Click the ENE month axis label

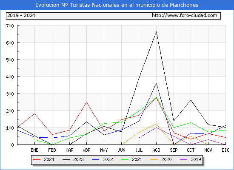(x=34, y=150)
